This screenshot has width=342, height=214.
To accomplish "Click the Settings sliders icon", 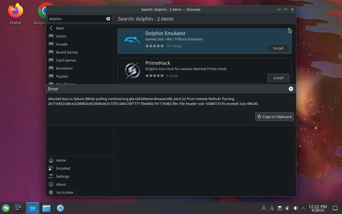I will 51,176.
